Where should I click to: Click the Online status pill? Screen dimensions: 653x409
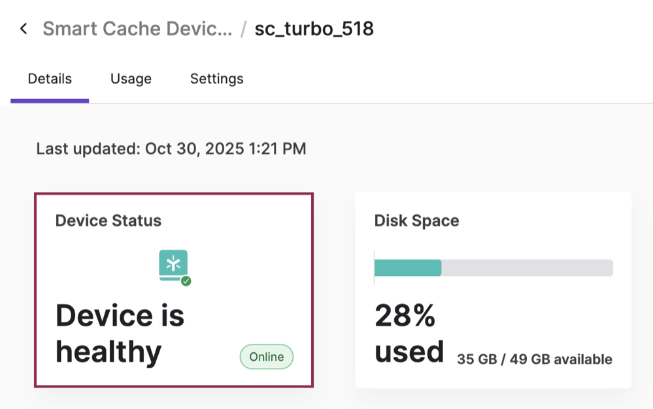click(266, 357)
